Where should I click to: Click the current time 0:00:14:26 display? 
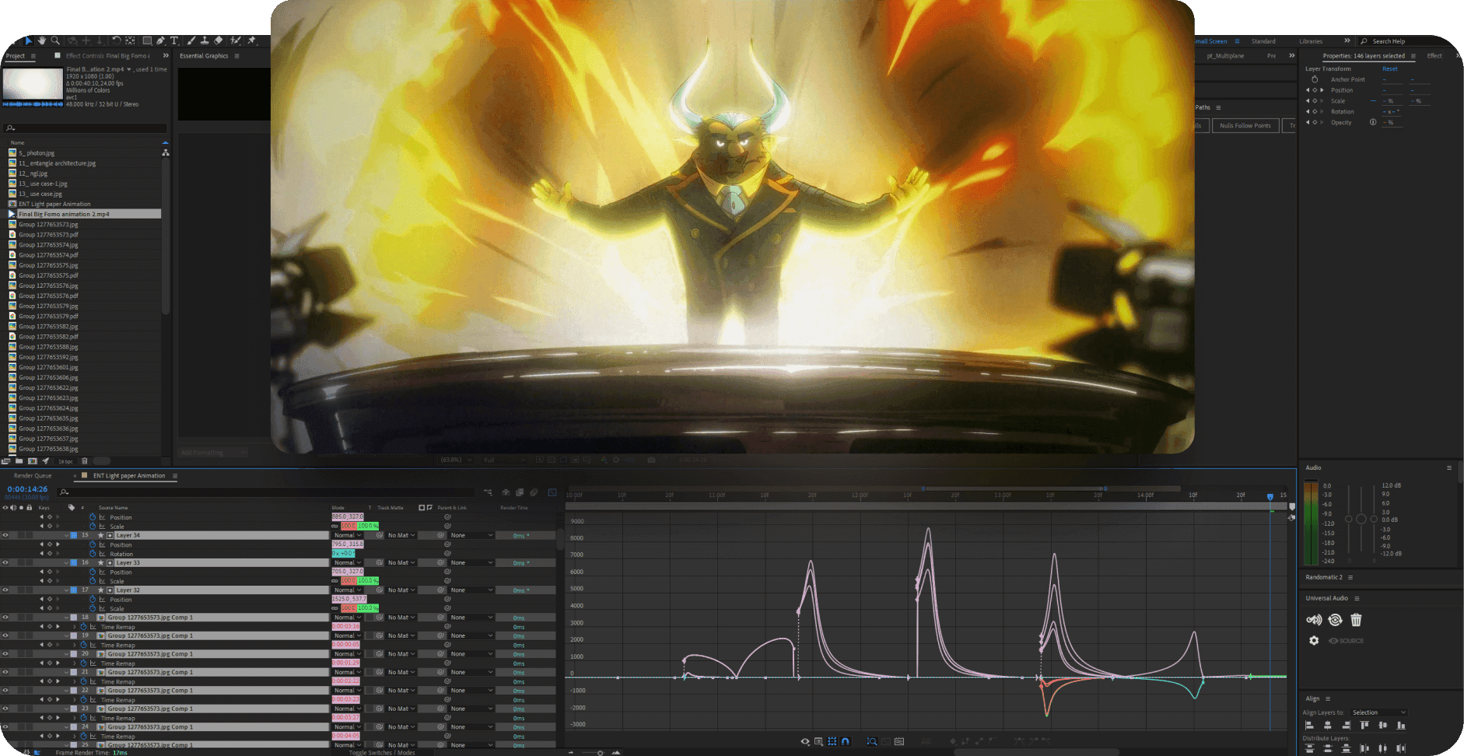[27, 489]
